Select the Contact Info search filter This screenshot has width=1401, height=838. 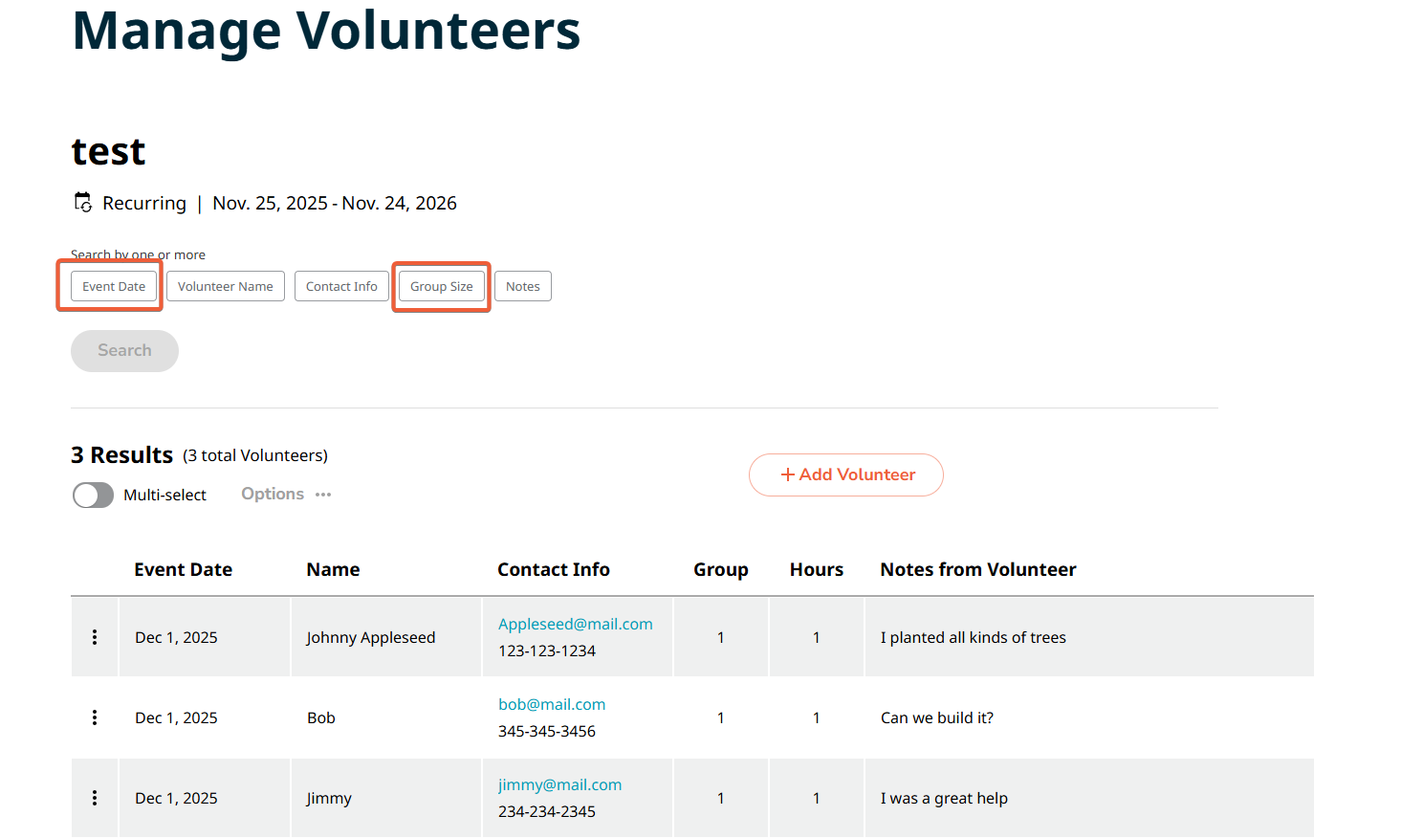tap(341, 286)
